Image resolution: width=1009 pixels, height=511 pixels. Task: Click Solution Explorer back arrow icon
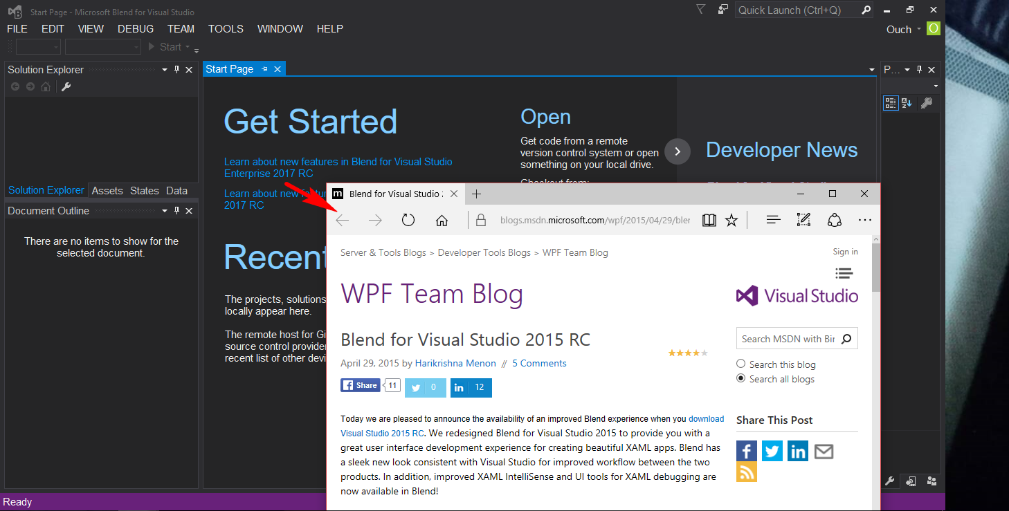tap(15, 86)
